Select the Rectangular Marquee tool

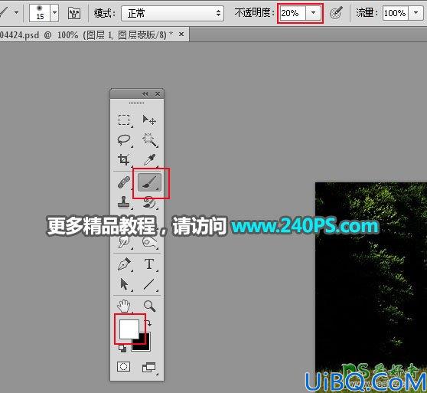(124, 120)
